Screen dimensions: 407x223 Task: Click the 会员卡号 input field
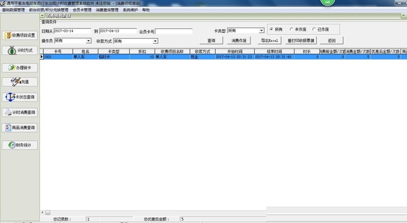(x=174, y=31)
